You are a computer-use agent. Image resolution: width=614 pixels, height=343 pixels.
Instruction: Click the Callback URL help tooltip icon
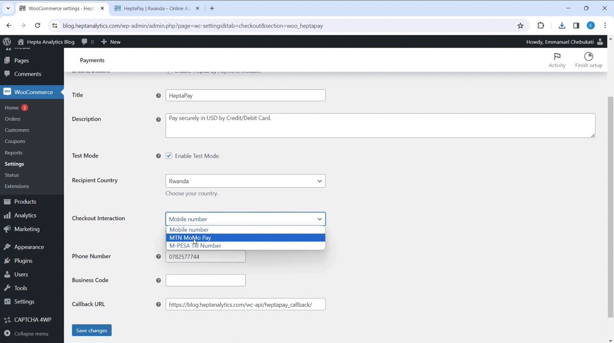158,305
